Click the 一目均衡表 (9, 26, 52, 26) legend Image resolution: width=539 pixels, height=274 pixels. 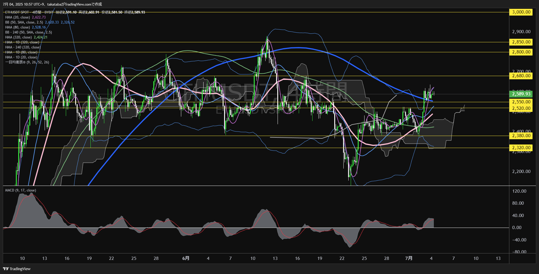coord(27,62)
